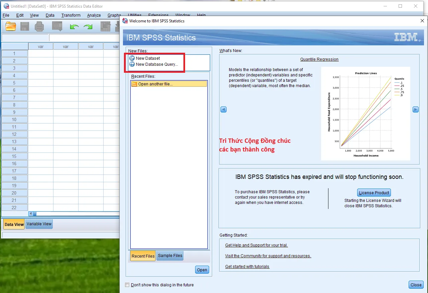Click the Print toolbar icon

pos(39,26)
